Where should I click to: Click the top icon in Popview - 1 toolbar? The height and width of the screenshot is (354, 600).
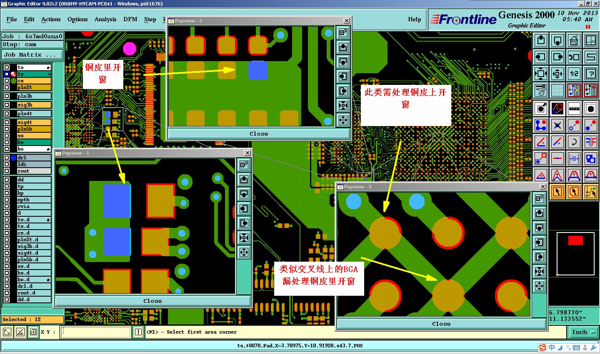[x=244, y=165]
